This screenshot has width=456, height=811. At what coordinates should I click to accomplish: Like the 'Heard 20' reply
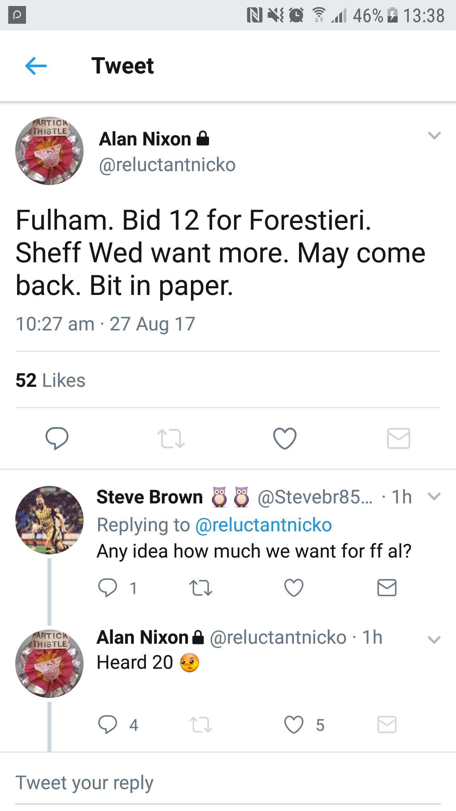pos(294,725)
